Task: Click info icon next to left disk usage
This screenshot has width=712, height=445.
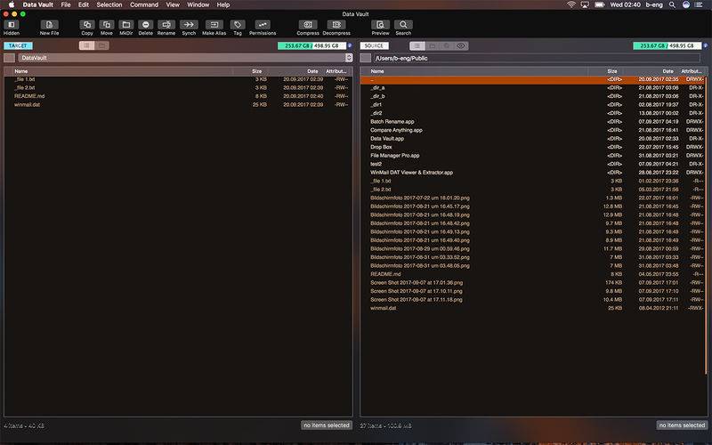Action: pyautogui.click(x=350, y=45)
